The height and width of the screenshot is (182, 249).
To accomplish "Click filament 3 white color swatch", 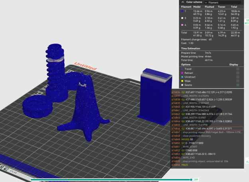I will [x=183, y=18].
